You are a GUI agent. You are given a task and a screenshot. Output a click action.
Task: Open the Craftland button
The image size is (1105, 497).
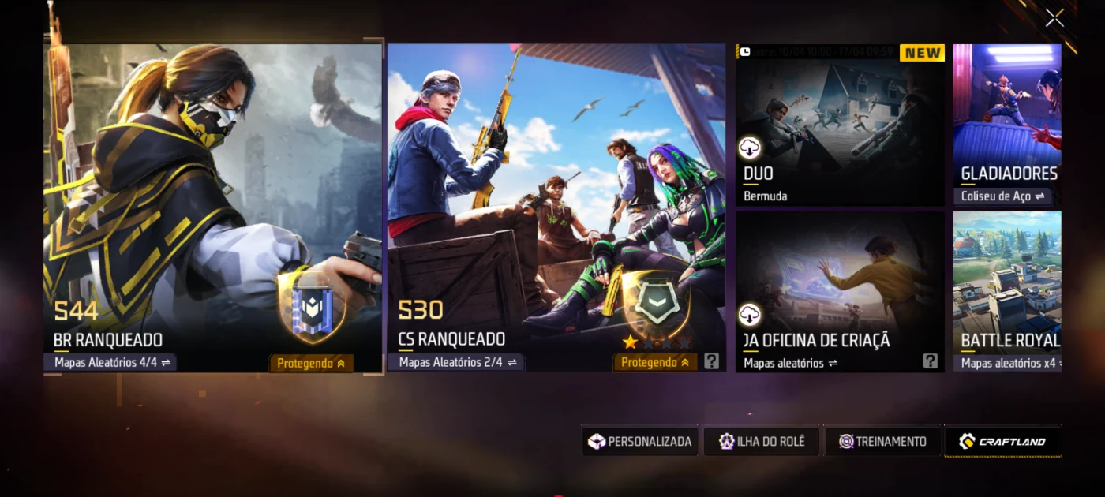(x=1003, y=441)
